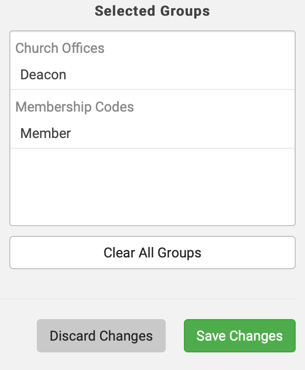Select the Member group entry

pos(46,133)
